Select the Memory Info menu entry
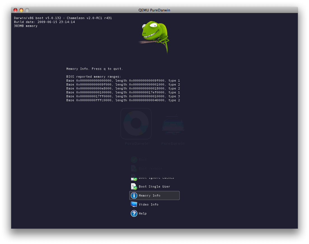 154,195
